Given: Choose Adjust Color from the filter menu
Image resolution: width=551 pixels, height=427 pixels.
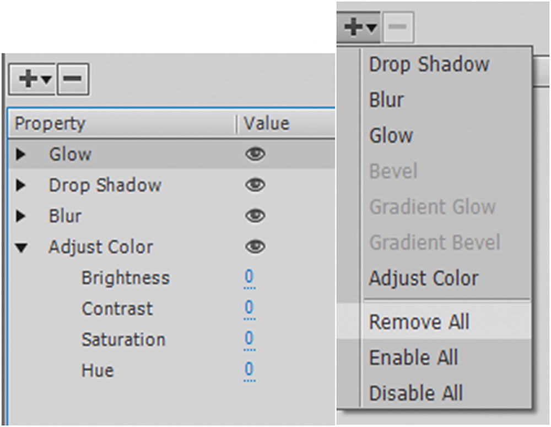Looking at the screenshot, I should click(424, 278).
